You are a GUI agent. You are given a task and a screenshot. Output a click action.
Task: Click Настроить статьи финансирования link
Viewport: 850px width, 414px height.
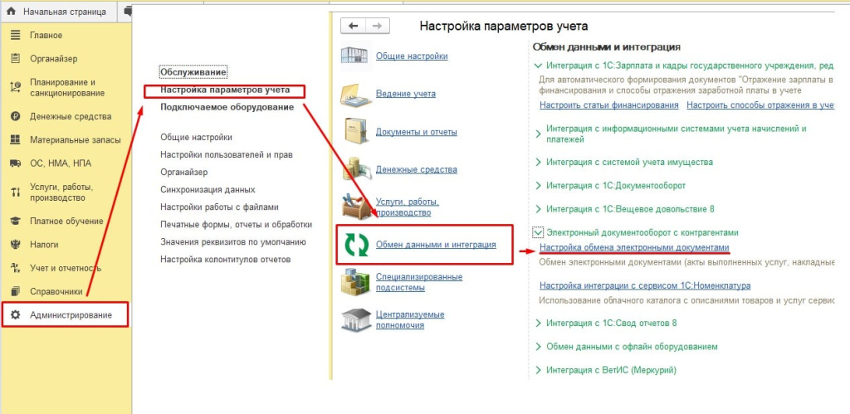(608, 105)
